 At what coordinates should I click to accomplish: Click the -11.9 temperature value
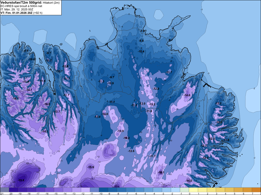(x=97, y=117)
